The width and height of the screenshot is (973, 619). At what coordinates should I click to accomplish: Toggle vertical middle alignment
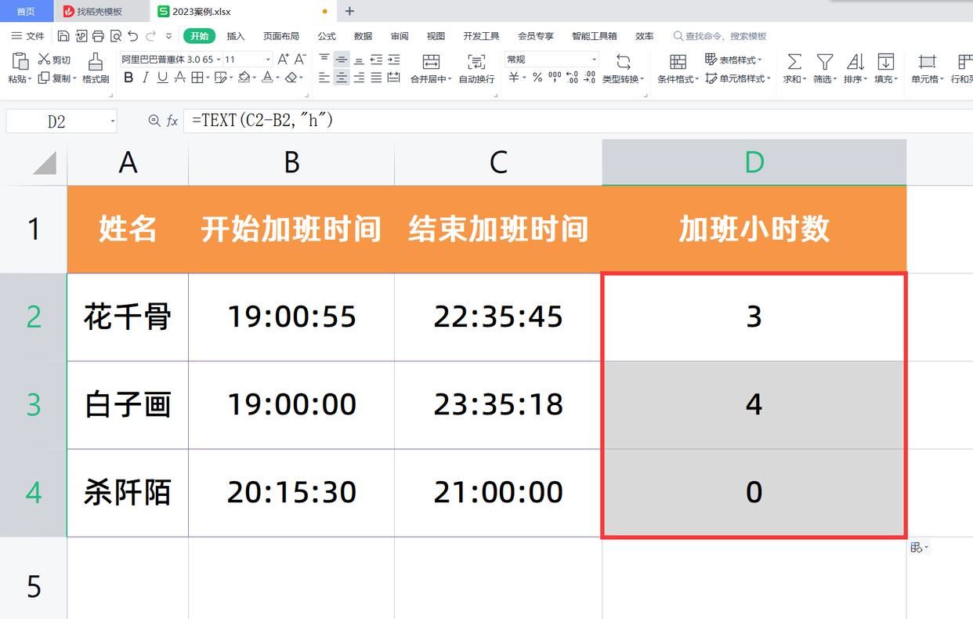[342, 59]
